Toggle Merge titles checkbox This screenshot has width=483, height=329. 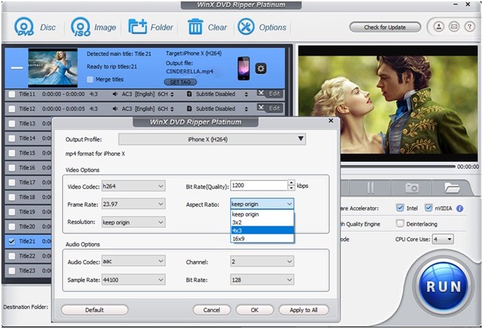point(90,80)
